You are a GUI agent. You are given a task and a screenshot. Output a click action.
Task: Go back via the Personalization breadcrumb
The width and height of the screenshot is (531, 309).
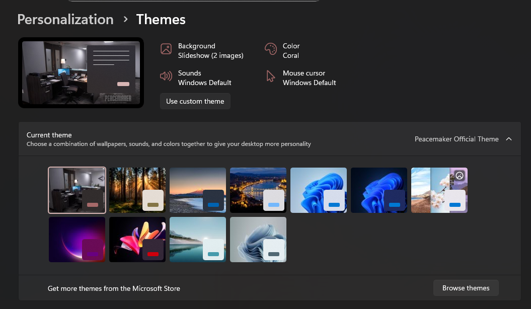tap(65, 19)
